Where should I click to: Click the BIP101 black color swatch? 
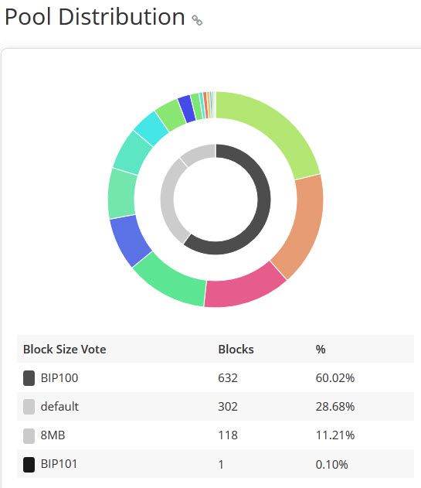tap(29, 465)
